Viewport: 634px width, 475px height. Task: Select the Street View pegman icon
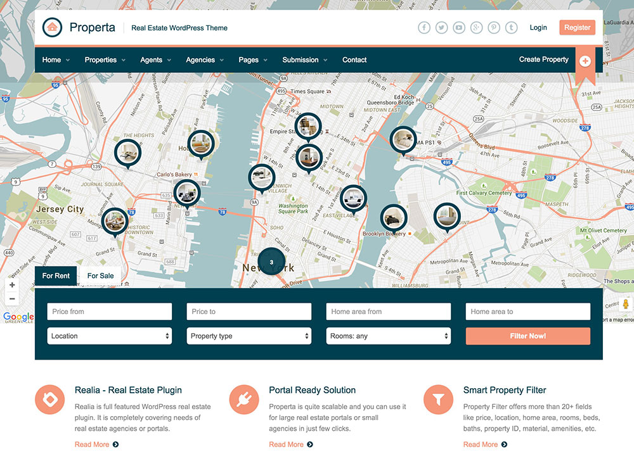[626, 304]
